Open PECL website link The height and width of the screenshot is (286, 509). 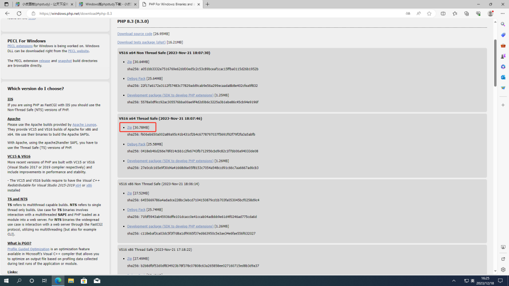pyautogui.click(x=78, y=51)
